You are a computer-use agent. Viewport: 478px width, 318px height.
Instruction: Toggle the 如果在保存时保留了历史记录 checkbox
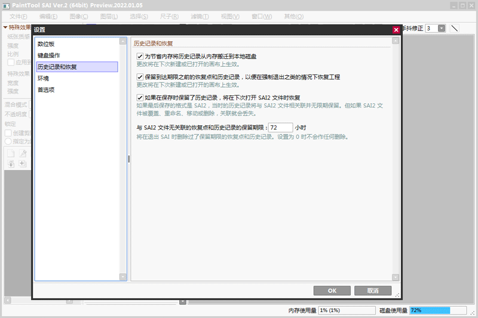(140, 98)
